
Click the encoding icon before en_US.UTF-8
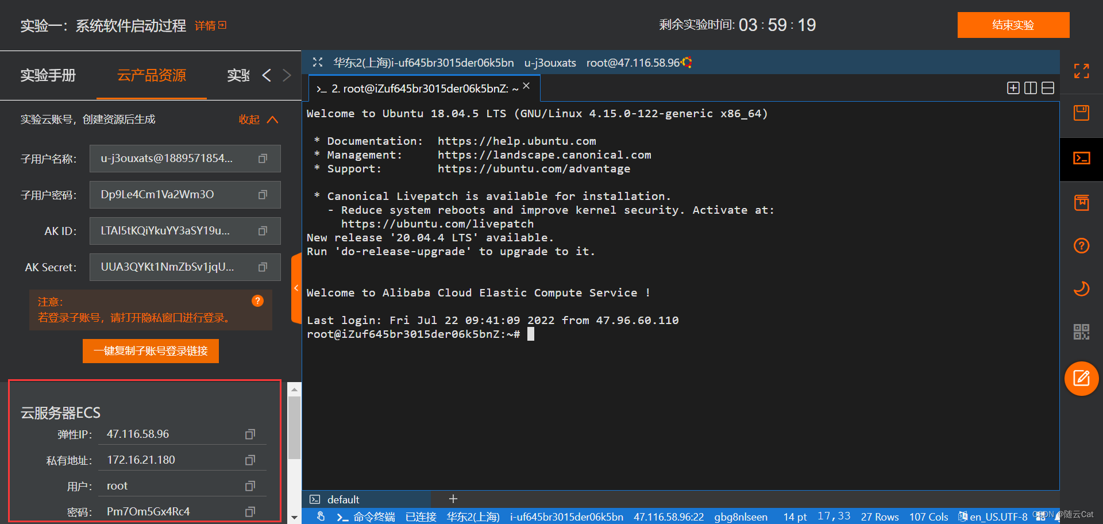click(963, 517)
